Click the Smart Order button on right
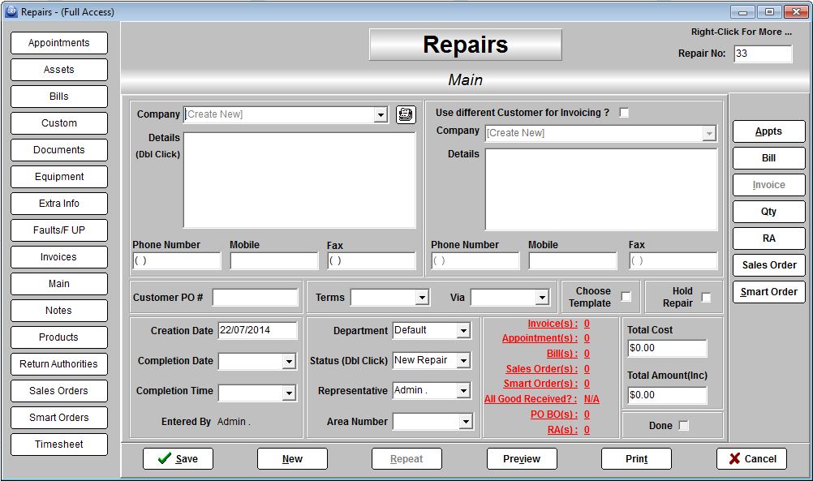813x481 pixels. click(x=768, y=292)
